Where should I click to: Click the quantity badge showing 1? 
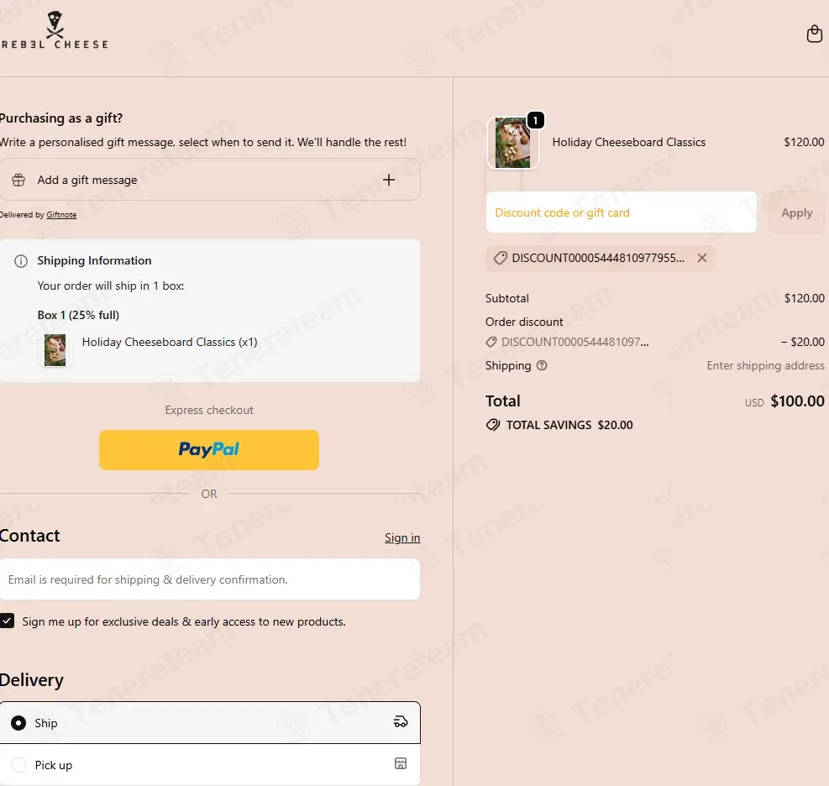[536, 121]
